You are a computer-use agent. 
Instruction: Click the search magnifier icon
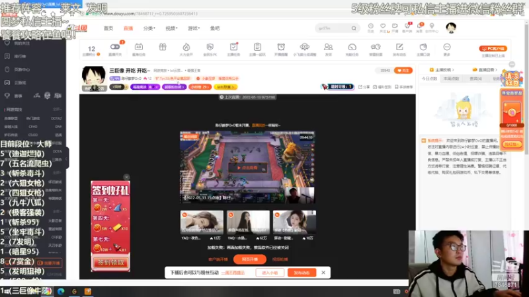354,28
